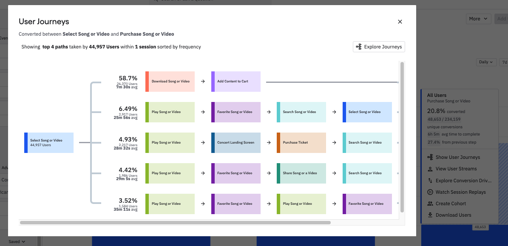This screenshot has width=508, height=246.
Task: Click the Download Users icon
Action: point(430,215)
